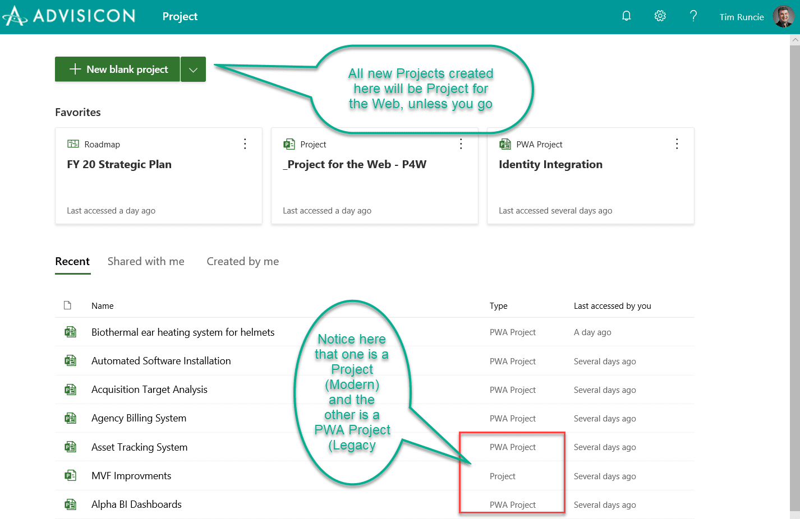Open Tim Runcie profile picture

pyautogui.click(x=784, y=16)
